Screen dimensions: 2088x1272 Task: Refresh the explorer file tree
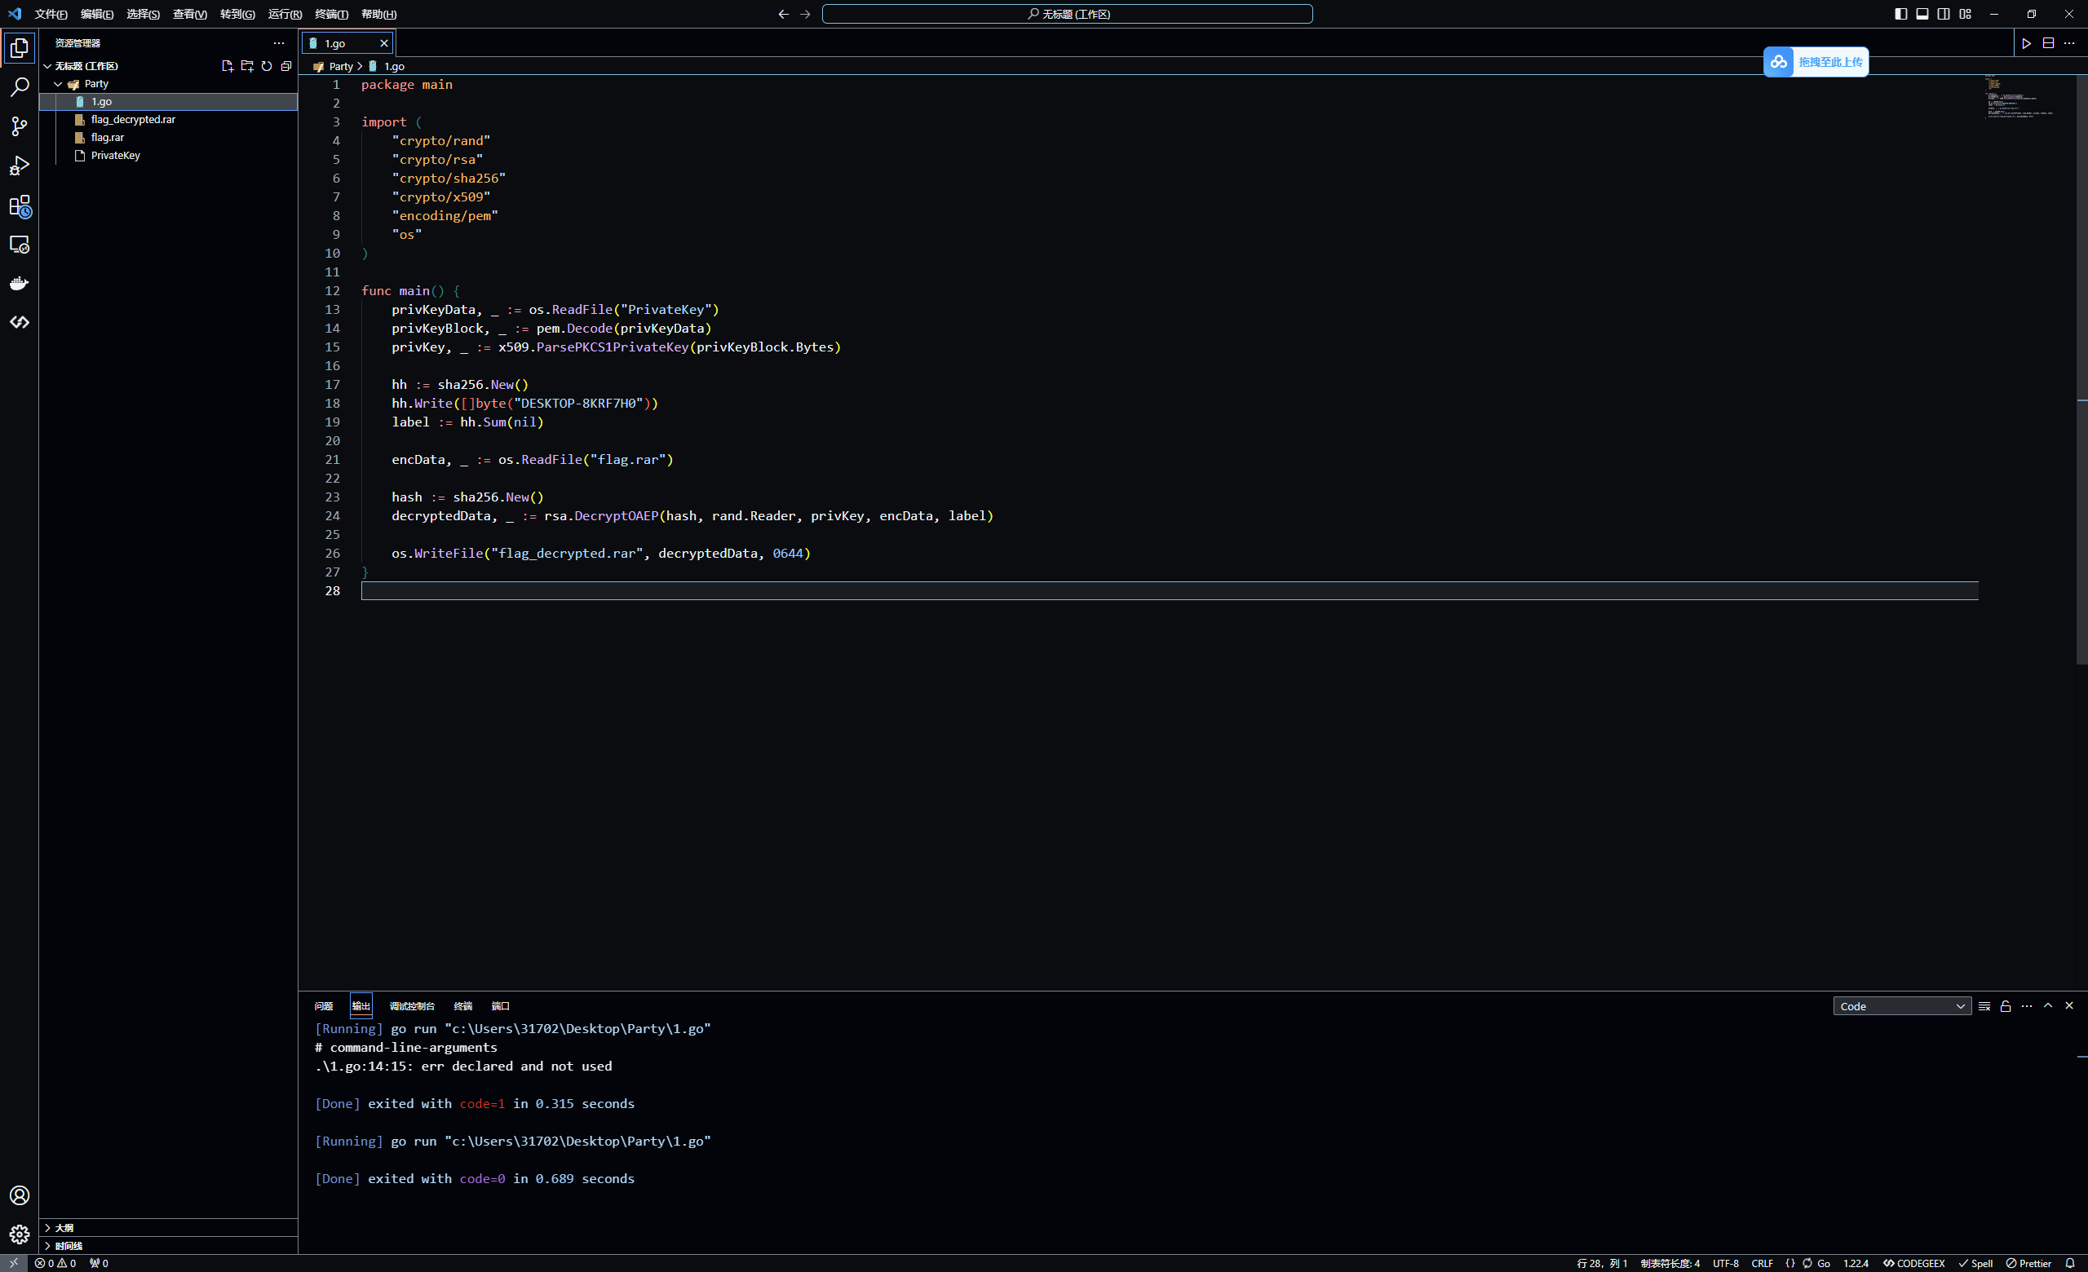[266, 66]
